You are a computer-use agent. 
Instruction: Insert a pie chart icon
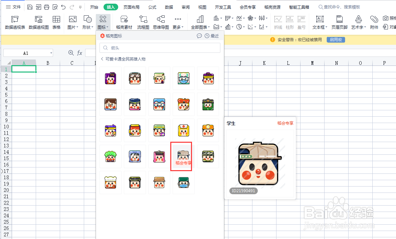point(240,27)
